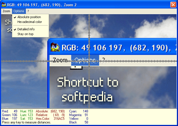Click the Lum value 123
This screenshot has height=126, width=178.
[x=30, y=115]
